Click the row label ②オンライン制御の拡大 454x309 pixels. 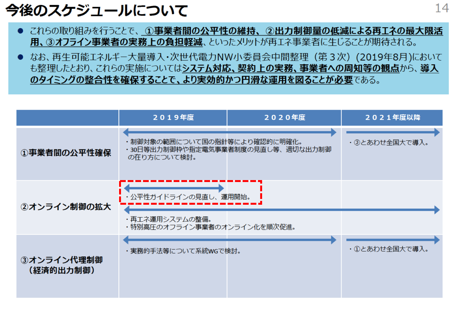[66, 207]
